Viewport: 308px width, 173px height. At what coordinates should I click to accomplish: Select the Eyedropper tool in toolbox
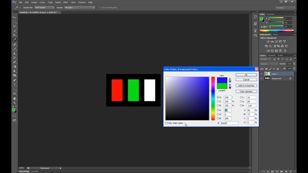point(14,40)
